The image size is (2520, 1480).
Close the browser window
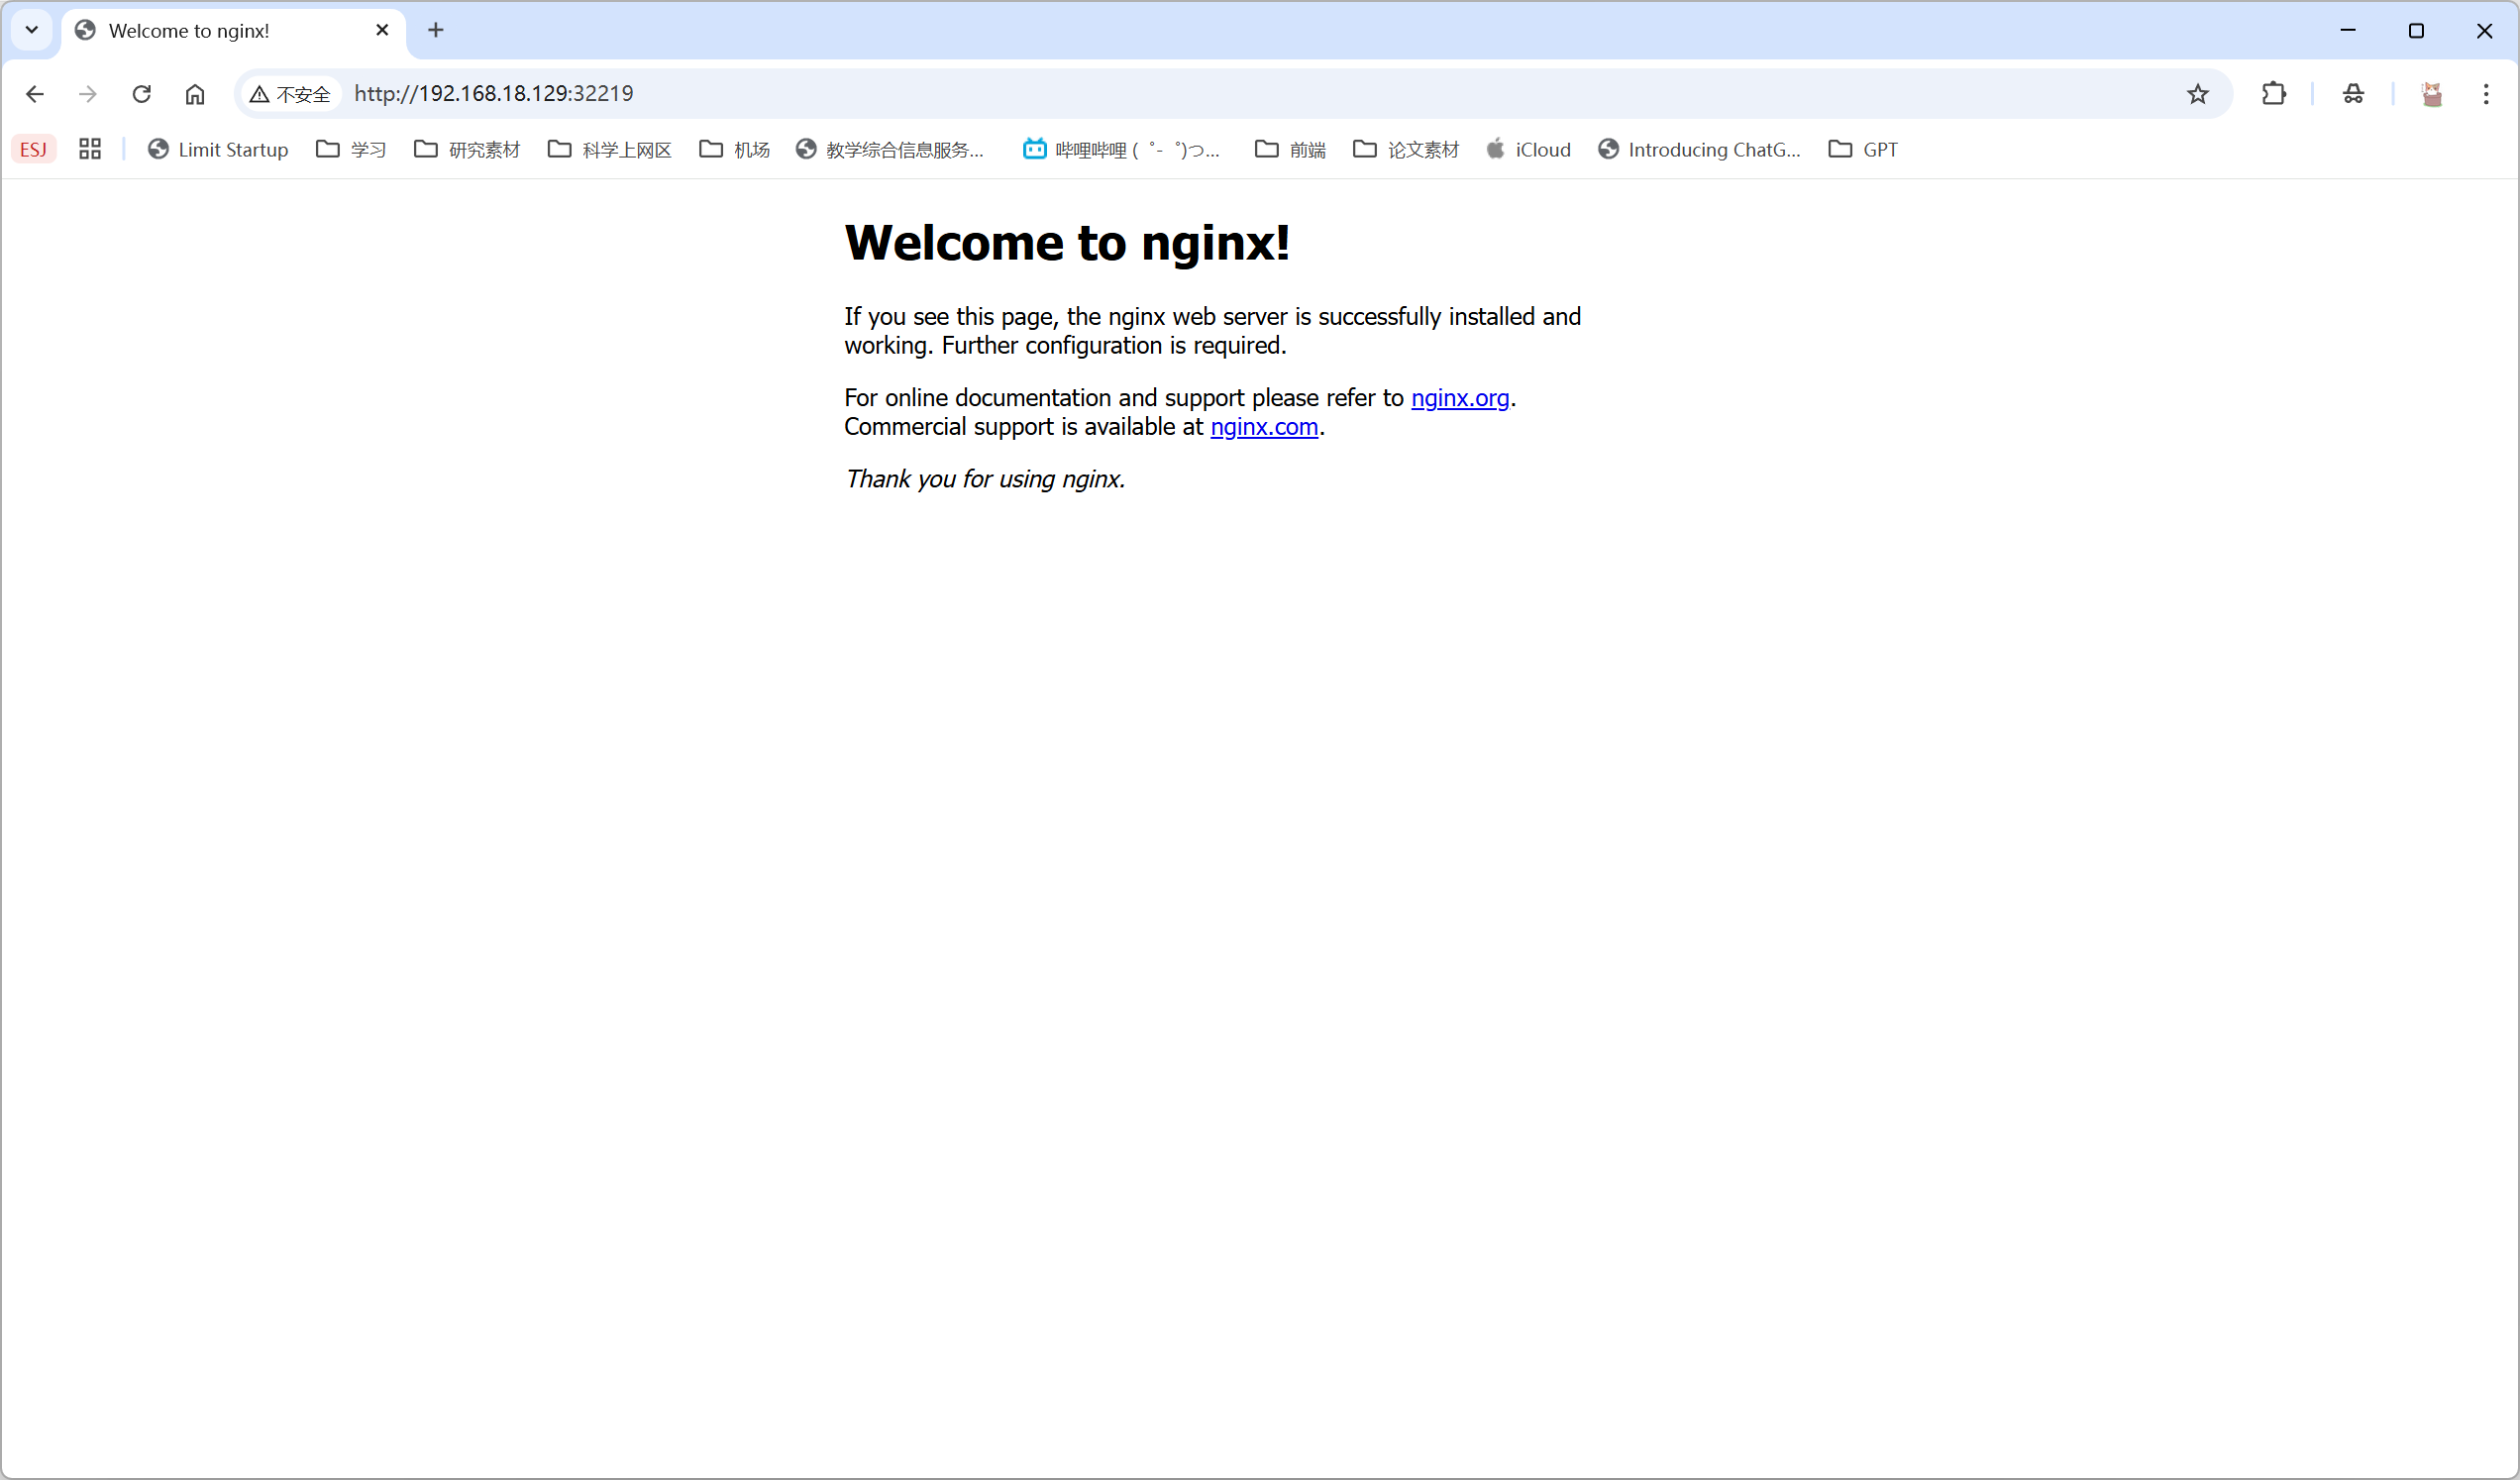pyautogui.click(x=2484, y=30)
